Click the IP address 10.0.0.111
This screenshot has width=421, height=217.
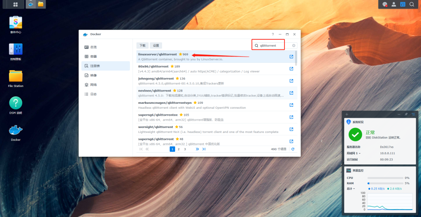(387, 153)
